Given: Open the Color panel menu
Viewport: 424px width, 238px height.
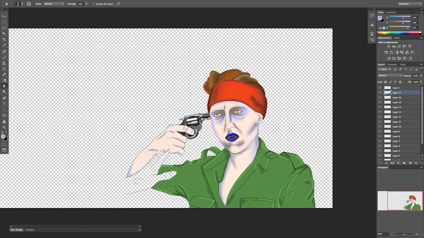Looking at the screenshot, I should [x=421, y=12].
